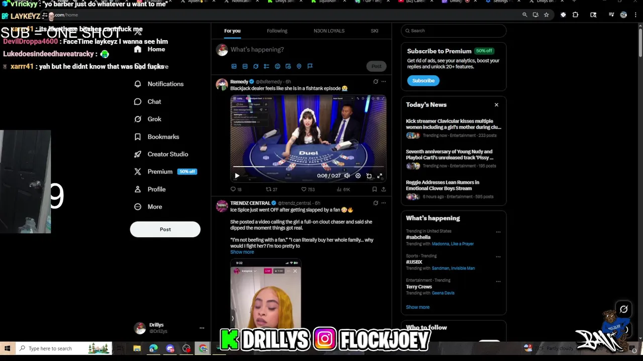Add media image icon in composer
This screenshot has width=643, height=361.
point(234,66)
